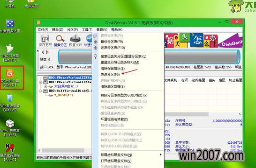Open the 登录密码清除 desktop shortcut
Viewport: 256px width, 168px height.
click(x=10, y=153)
